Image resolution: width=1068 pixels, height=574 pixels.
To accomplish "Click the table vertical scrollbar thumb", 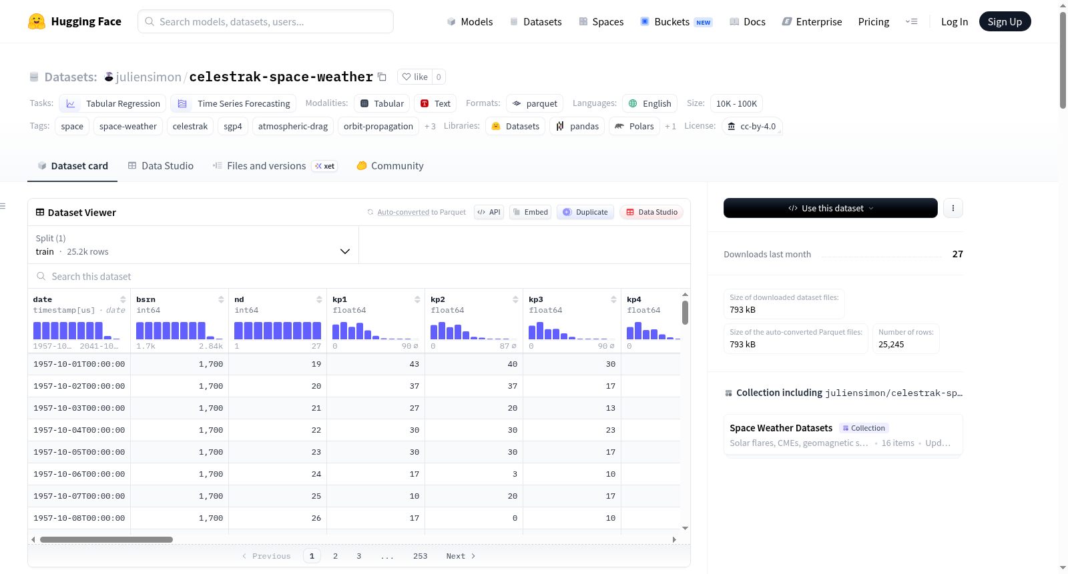I will click(x=685, y=313).
